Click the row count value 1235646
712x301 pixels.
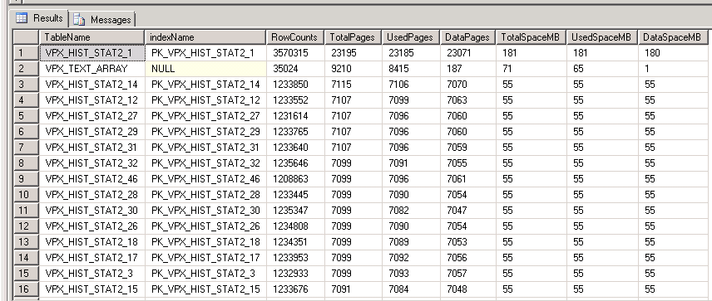tap(295, 163)
